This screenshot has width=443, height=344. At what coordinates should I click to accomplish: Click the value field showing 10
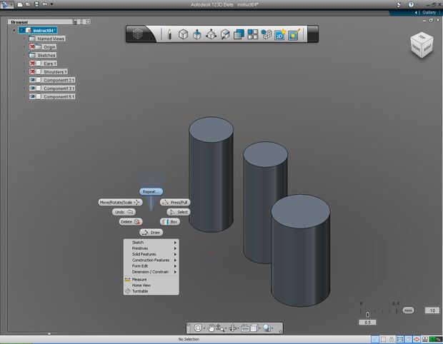click(431, 310)
